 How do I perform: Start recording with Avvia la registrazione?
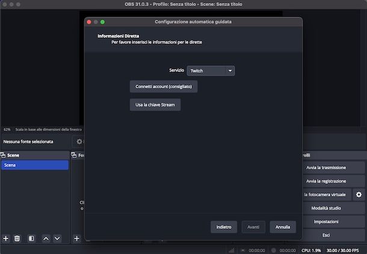point(334,181)
